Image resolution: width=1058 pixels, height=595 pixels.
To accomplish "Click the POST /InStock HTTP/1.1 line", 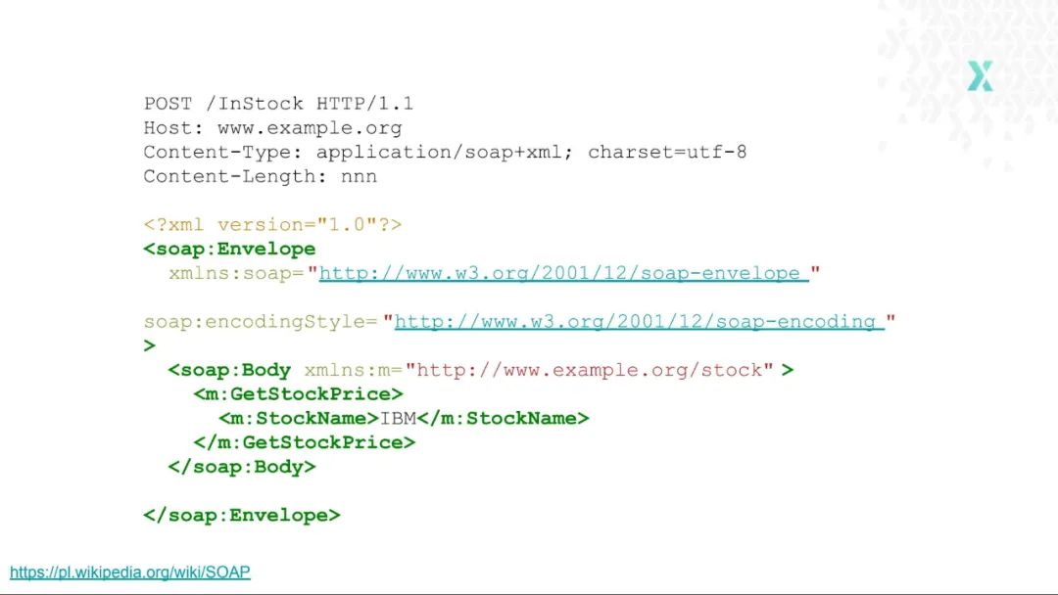I will point(278,104).
